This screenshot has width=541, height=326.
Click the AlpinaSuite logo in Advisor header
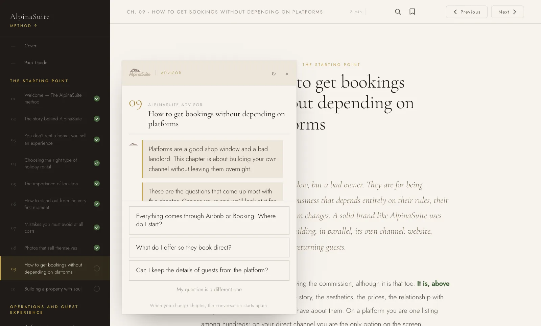[x=140, y=73]
